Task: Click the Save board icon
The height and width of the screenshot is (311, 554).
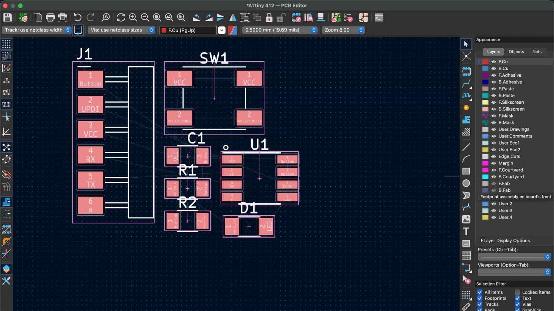Action: pos(8,18)
